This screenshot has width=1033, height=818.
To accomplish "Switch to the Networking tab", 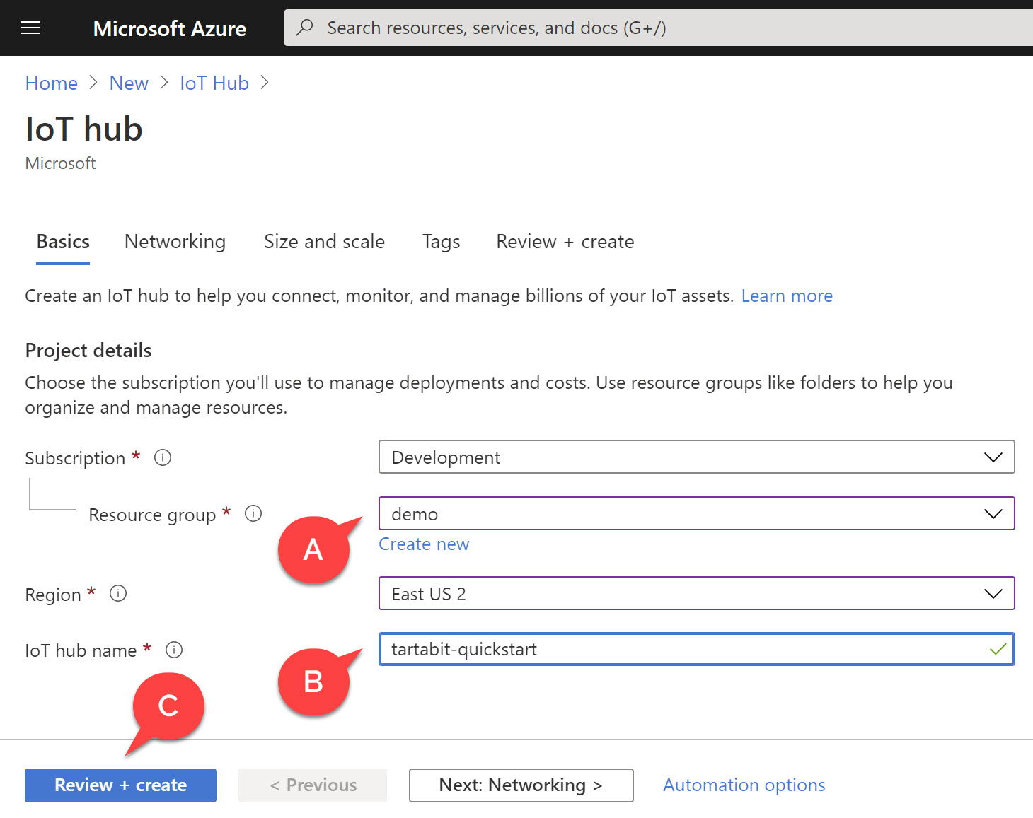I will click(x=175, y=242).
